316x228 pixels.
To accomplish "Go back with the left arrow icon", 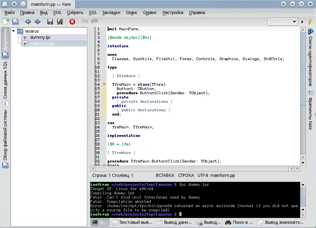I will 28,21.
